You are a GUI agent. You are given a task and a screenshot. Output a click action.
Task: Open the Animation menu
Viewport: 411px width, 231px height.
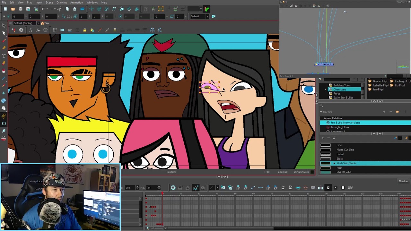[x=76, y=2]
